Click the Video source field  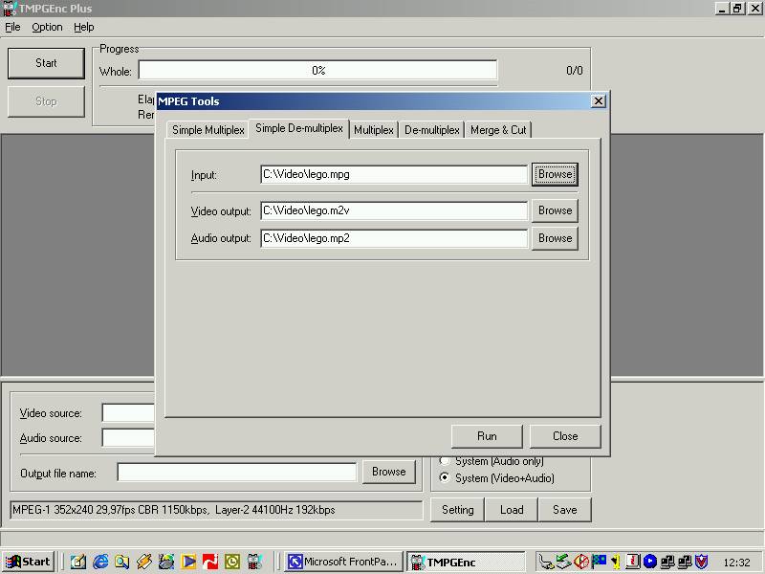tap(128, 413)
